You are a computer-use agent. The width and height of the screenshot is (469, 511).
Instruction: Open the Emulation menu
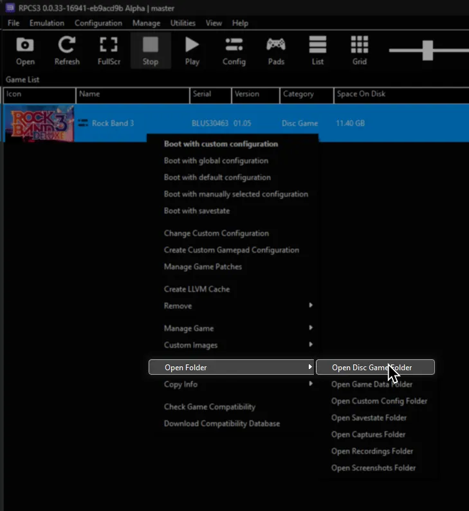[46, 23]
